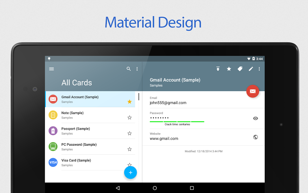The image size is (308, 193).
Task: Click the purple Passport list icon
Action: click(53, 131)
